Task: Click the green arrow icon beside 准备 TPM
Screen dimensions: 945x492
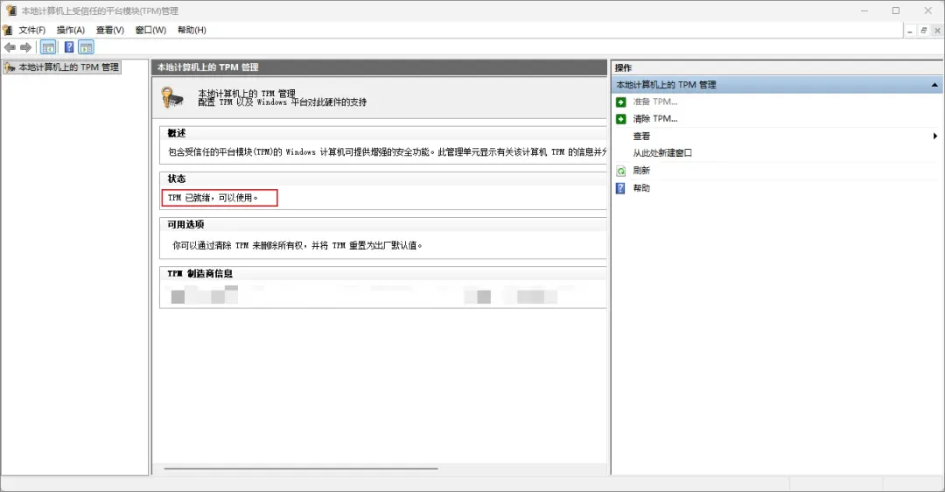Action: (x=621, y=102)
